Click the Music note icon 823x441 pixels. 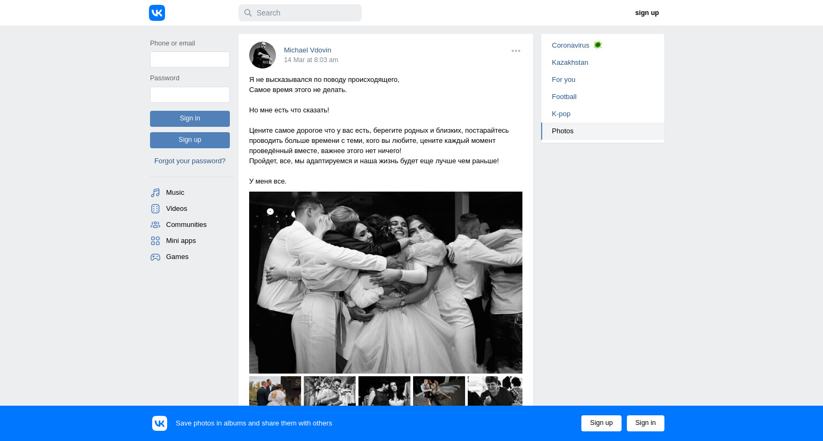click(155, 193)
